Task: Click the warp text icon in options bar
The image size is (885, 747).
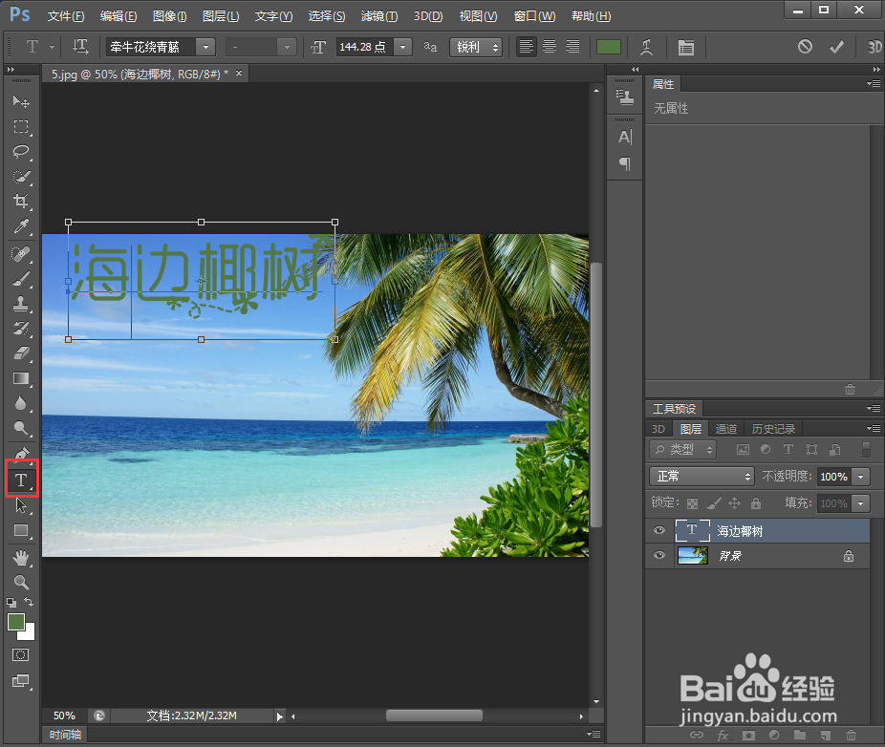Action: tap(646, 47)
